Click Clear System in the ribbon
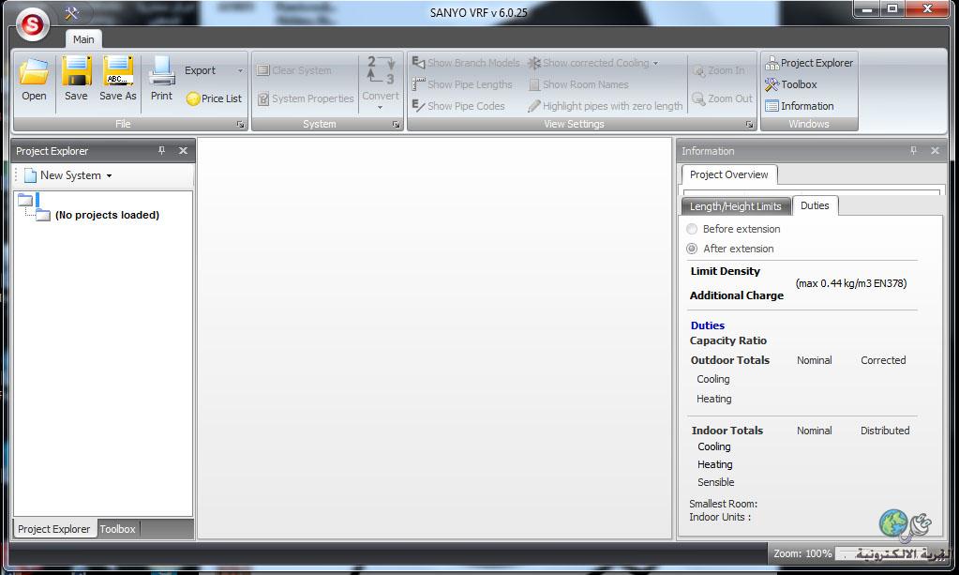The image size is (959, 575). click(x=294, y=70)
